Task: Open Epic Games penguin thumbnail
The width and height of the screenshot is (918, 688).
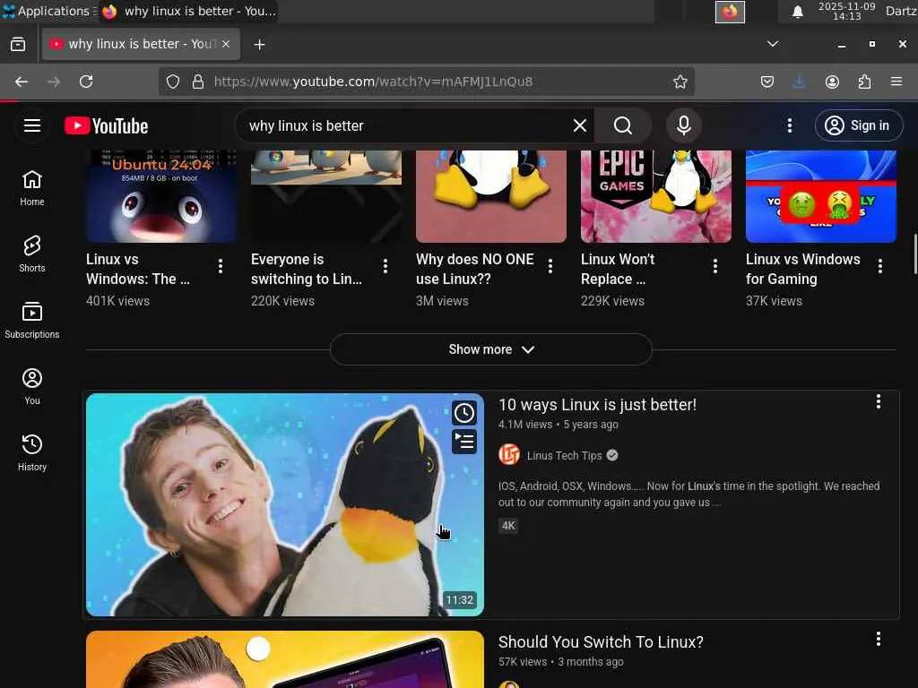Action: pyautogui.click(x=655, y=196)
